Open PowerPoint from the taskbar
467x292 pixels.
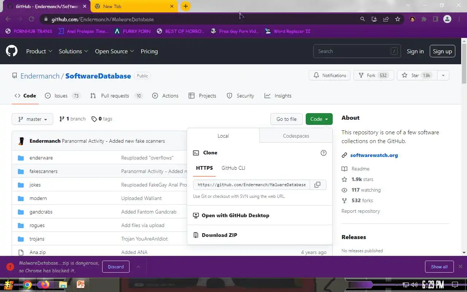[80, 284]
